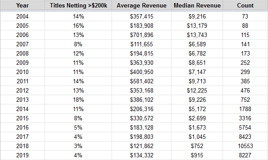The height and width of the screenshot is (160, 268).
Task: Click the 2019 year cell
Action: [x=22, y=155]
